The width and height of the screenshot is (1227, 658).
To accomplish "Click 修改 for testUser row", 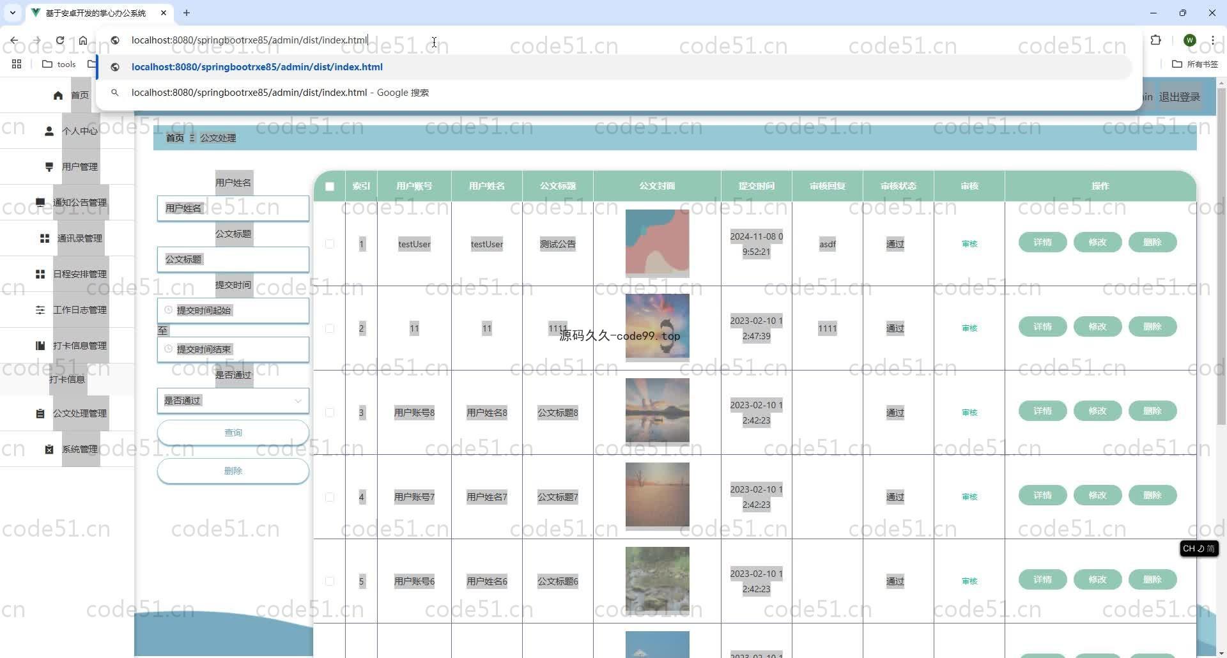I will 1097,242.
